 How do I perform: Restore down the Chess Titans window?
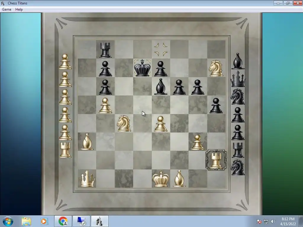[288, 3]
